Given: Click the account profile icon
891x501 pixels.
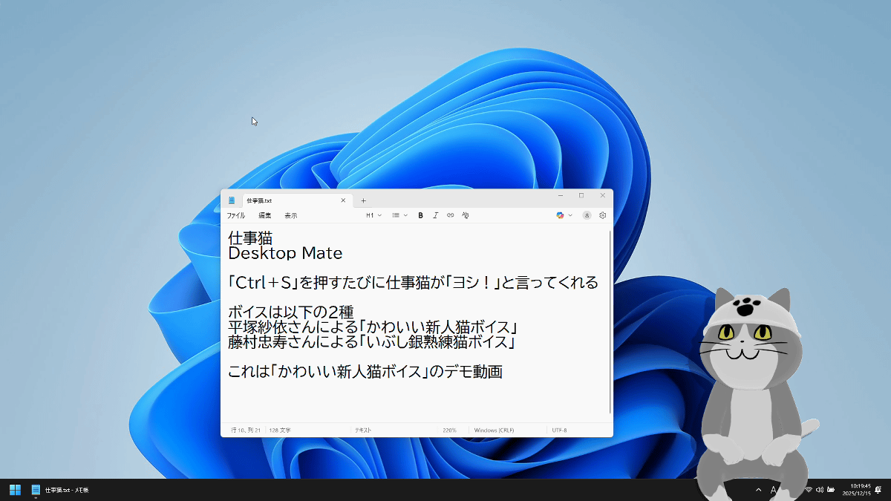Looking at the screenshot, I should pos(587,215).
